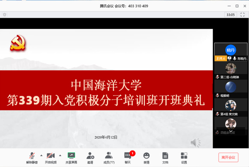Expand the video options arrow beside 开启视频
The image size is (249, 167).
click(x=59, y=155)
